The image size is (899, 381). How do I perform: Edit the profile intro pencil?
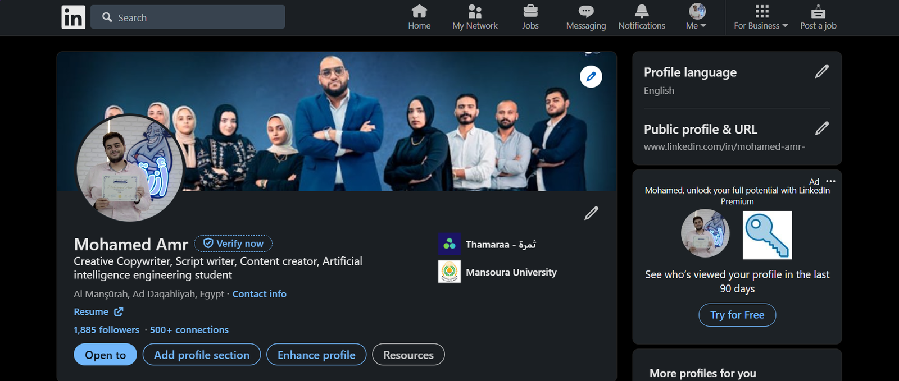coord(591,213)
